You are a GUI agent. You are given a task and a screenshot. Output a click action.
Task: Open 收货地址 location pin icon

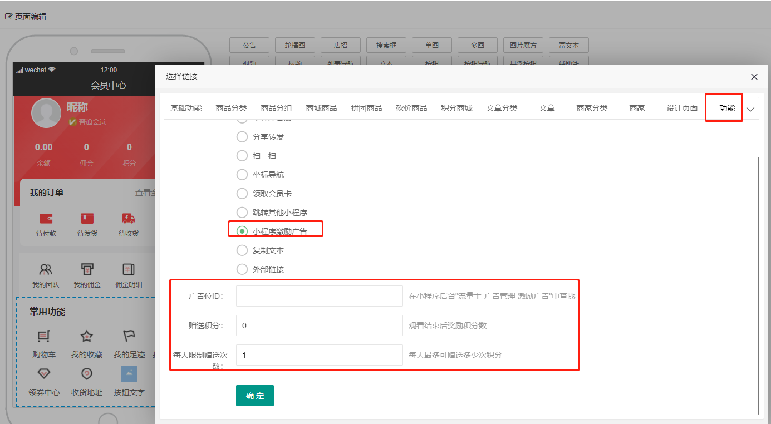tap(87, 373)
